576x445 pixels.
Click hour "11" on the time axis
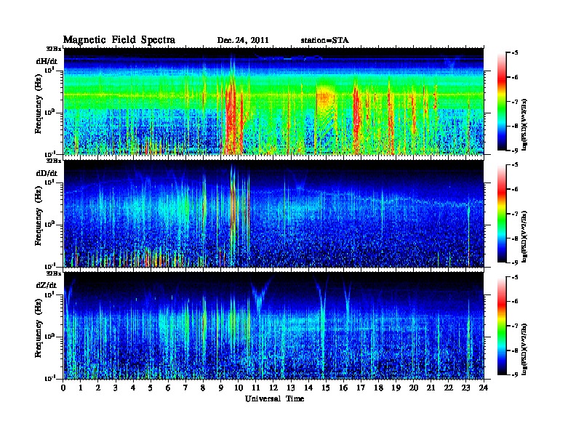(256, 388)
